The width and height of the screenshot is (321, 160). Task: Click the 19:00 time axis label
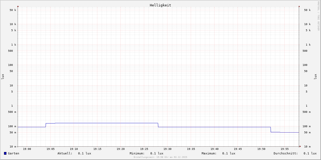27,149
